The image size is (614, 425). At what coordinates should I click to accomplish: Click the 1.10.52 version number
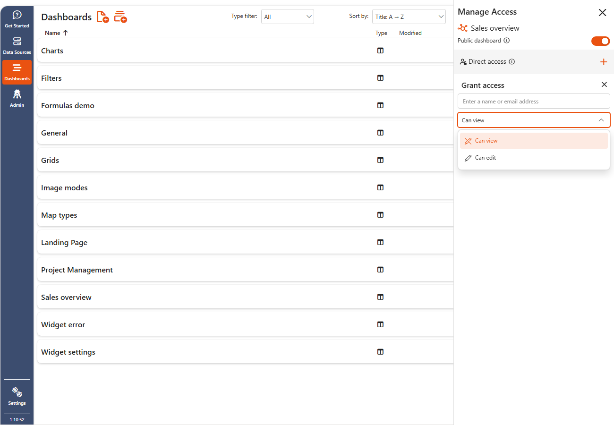click(17, 419)
